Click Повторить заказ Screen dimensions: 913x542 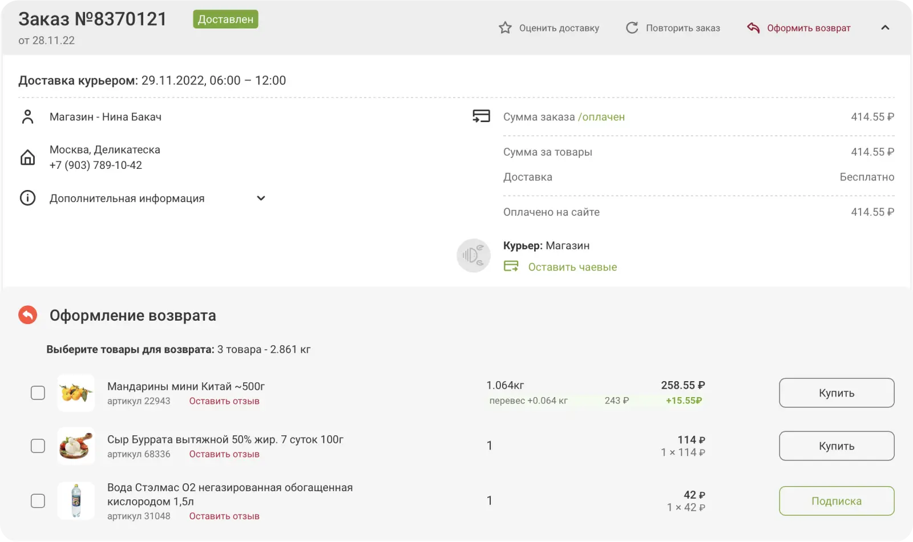pos(682,28)
